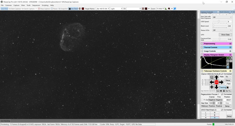This screenshot has width=235, height=126.
Task: Expand Preprocessing section
Action: [202, 44]
